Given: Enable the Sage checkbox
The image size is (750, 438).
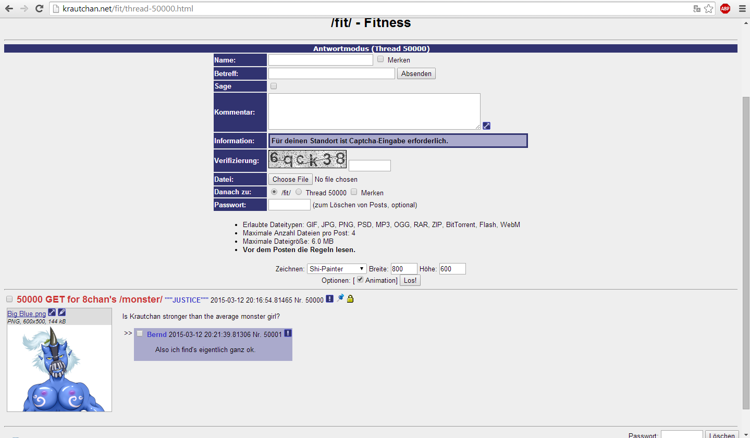Looking at the screenshot, I should 274,86.
